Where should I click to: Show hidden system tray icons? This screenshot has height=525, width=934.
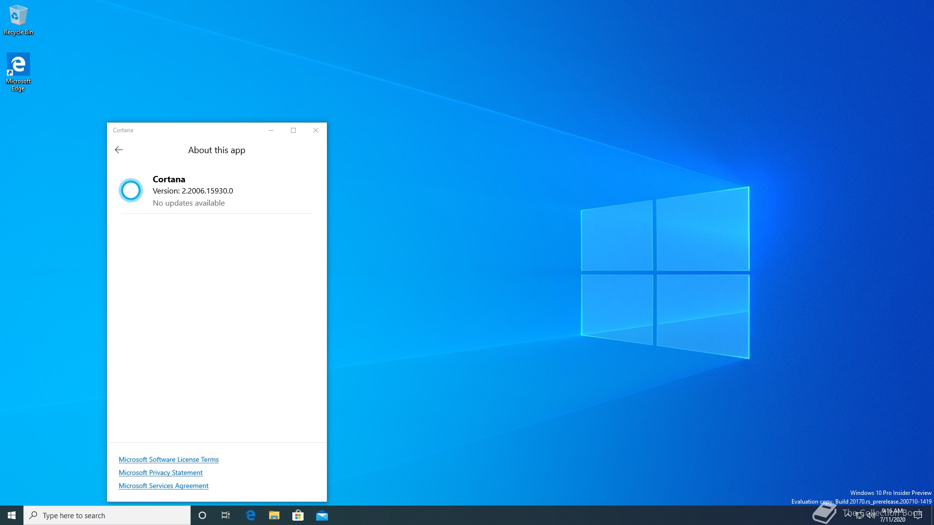click(848, 515)
